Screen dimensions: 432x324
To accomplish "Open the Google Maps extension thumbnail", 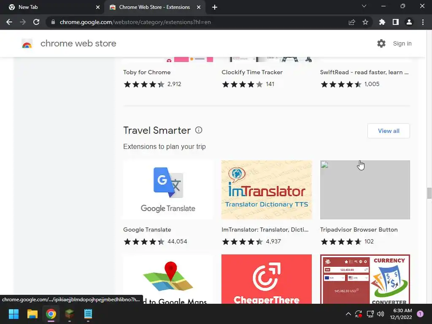I will point(168,279).
